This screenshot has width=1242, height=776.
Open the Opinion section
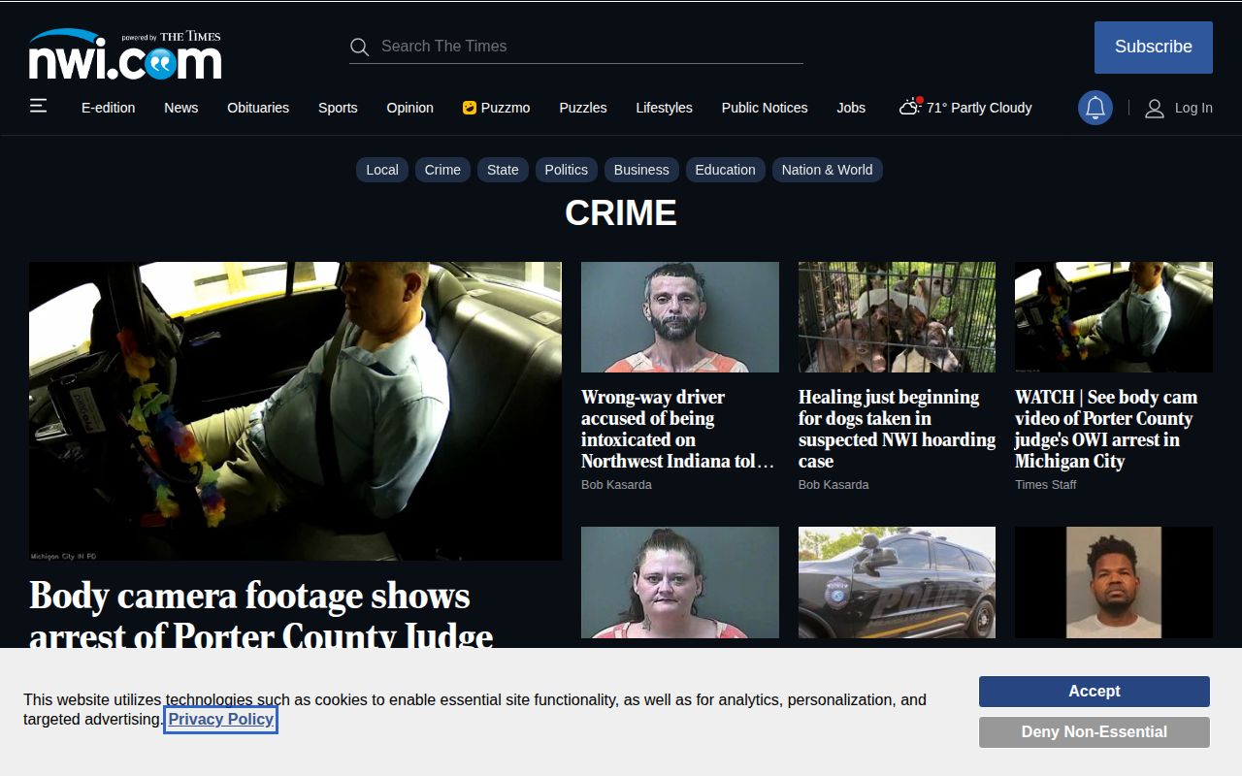click(410, 108)
